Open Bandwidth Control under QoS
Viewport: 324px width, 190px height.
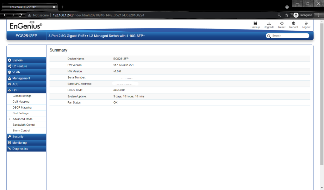click(24, 125)
